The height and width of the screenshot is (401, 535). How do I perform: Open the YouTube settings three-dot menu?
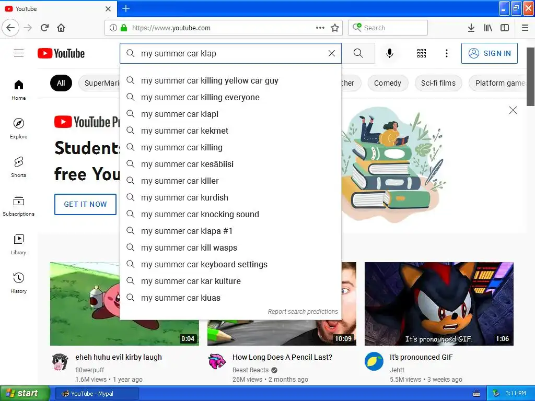pyautogui.click(x=447, y=53)
